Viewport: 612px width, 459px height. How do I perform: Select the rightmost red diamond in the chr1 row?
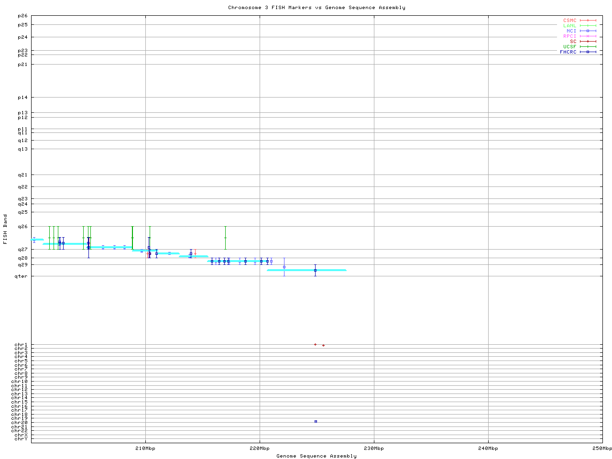[323, 345]
